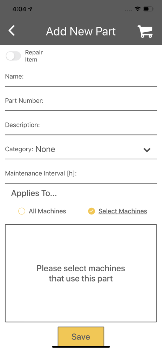The width and height of the screenshot is (162, 351).
Task: Focus the Maintenance Interval [h] field
Action: (81, 174)
